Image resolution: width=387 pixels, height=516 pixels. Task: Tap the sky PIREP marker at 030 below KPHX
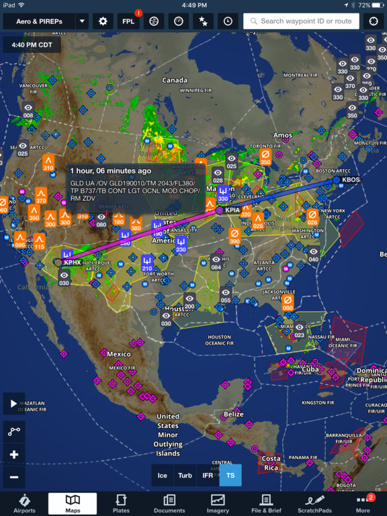[64, 278]
